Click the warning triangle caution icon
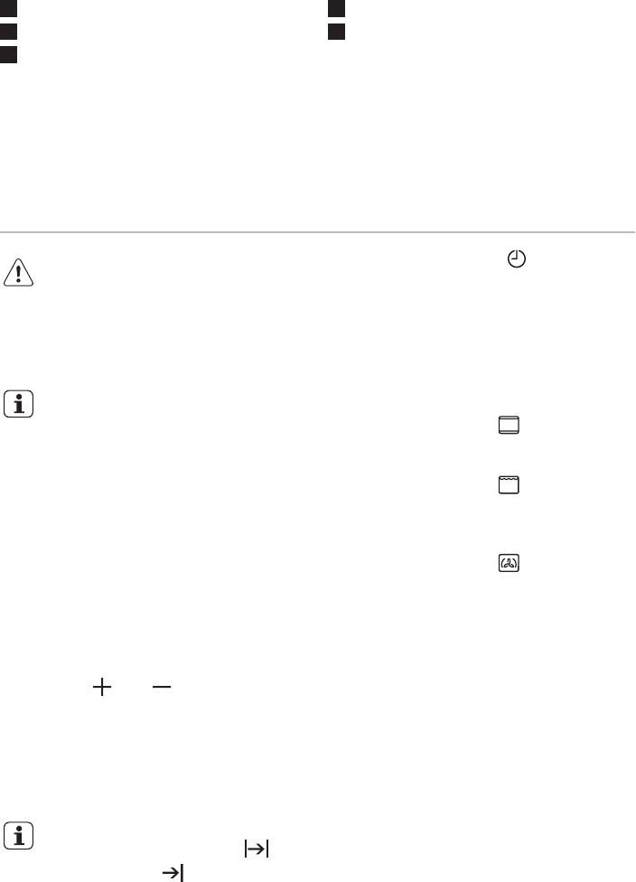Viewport: 636px width, 882px height. pos(19,273)
